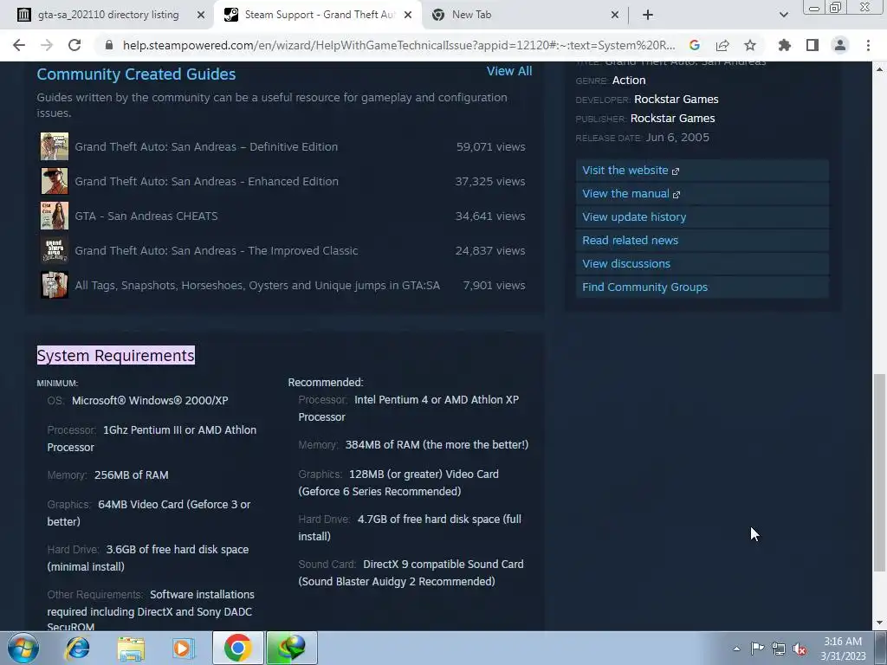Click the network tray icon
This screenshot has height=665, width=887.
(779, 649)
